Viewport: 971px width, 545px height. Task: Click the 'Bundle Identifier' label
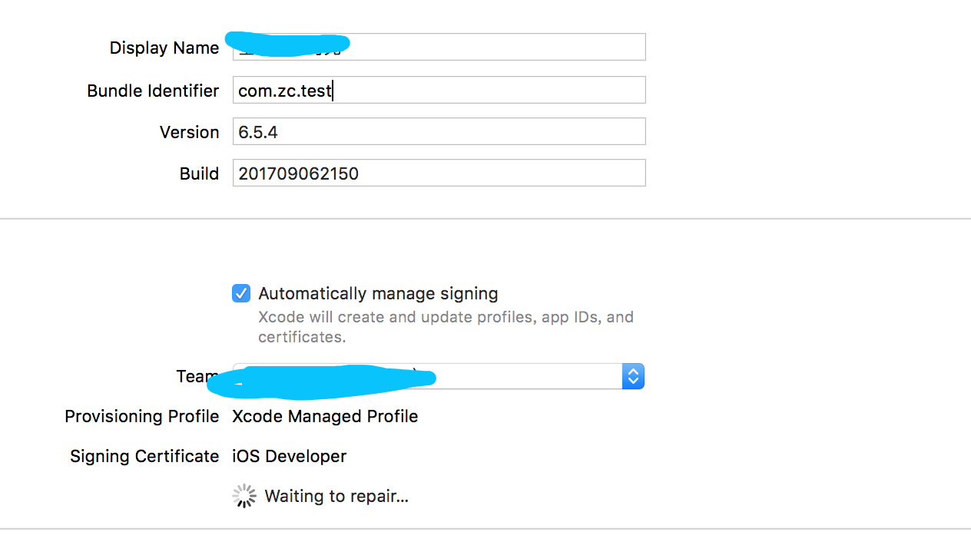pos(153,91)
